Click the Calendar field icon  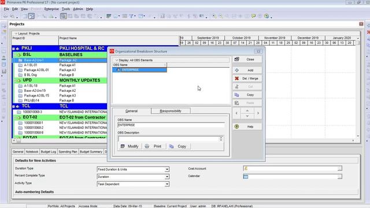(246, 177)
